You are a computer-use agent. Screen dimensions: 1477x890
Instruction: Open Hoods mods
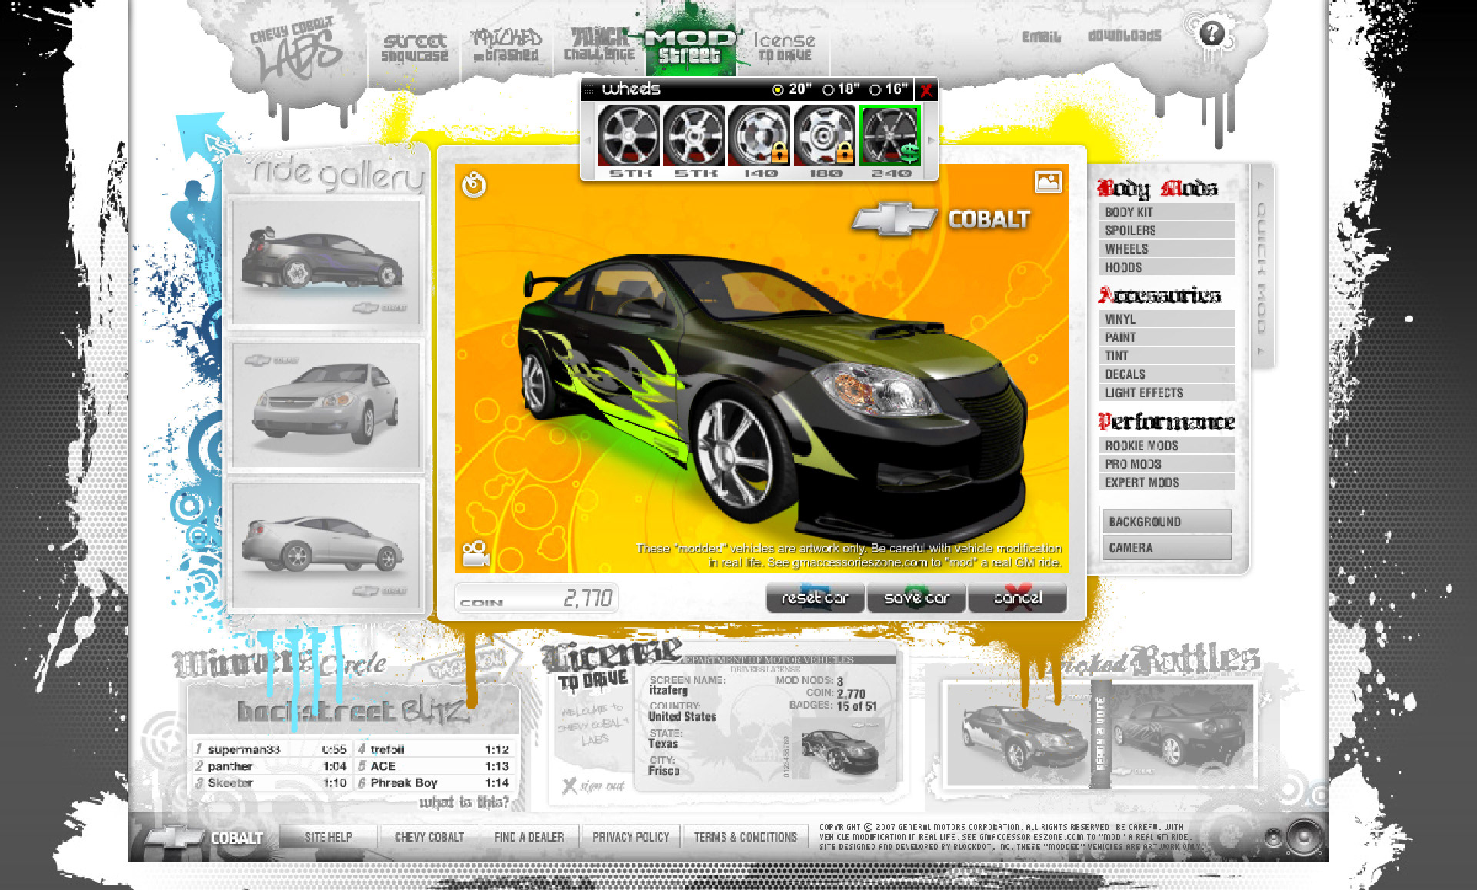tap(1166, 267)
